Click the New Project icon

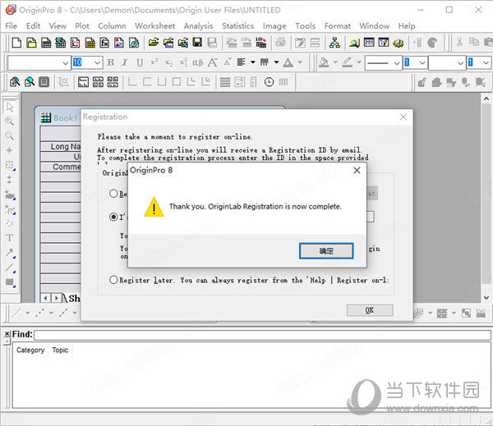click(x=16, y=43)
